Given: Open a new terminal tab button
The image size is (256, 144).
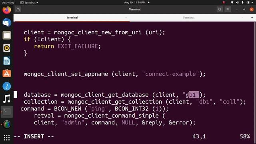Looking at the screenshot, I should tap(18, 10).
